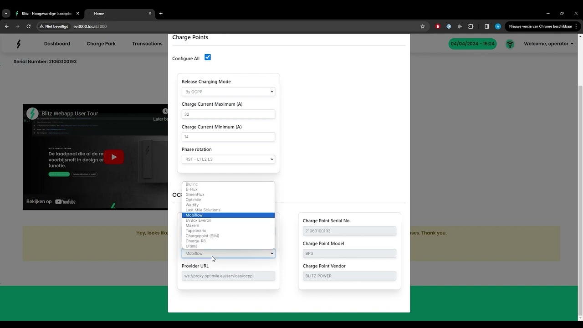Reload the page
The height and width of the screenshot is (328, 583).
(28, 26)
